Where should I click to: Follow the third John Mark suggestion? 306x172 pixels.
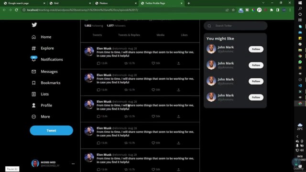pyautogui.click(x=256, y=81)
